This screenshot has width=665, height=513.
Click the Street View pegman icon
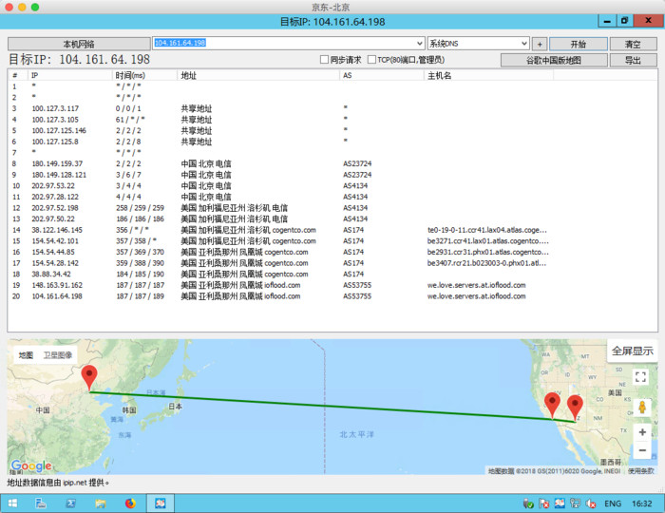(x=642, y=408)
